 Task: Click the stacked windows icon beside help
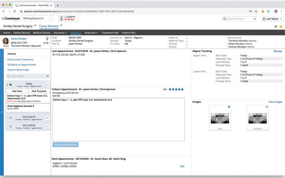pyautogui.click(x=276, y=26)
